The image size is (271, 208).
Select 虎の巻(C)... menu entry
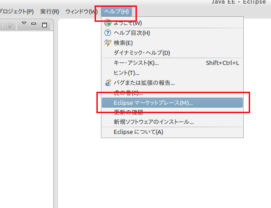(172, 93)
